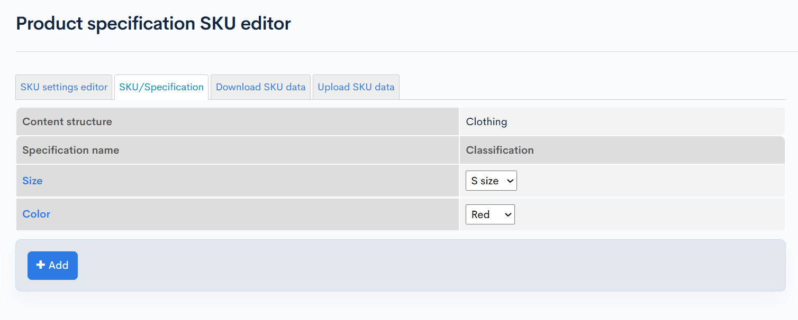798x320 pixels.
Task: Click the 'Product specification SKU editor' heading
Action: pyautogui.click(x=153, y=24)
